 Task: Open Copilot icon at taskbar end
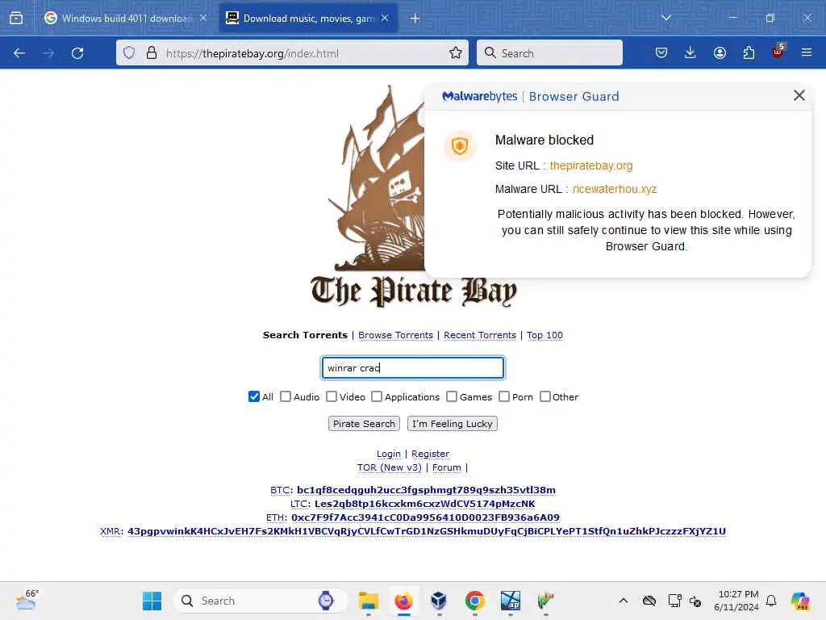coord(800,601)
